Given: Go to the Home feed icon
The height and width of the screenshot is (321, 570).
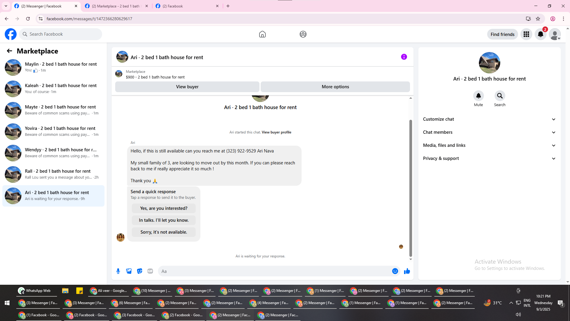Looking at the screenshot, I should coord(262,34).
